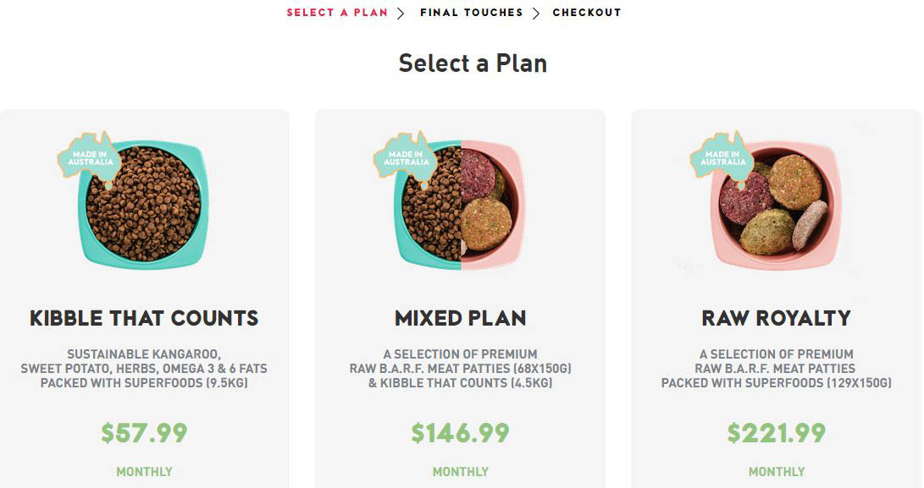This screenshot has height=488, width=924.
Task: Select the Kibble That Counts plan title
Action: coord(144,318)
